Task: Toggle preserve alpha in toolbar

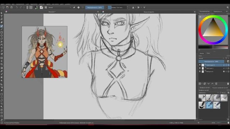Action: (x=78, y=8)
